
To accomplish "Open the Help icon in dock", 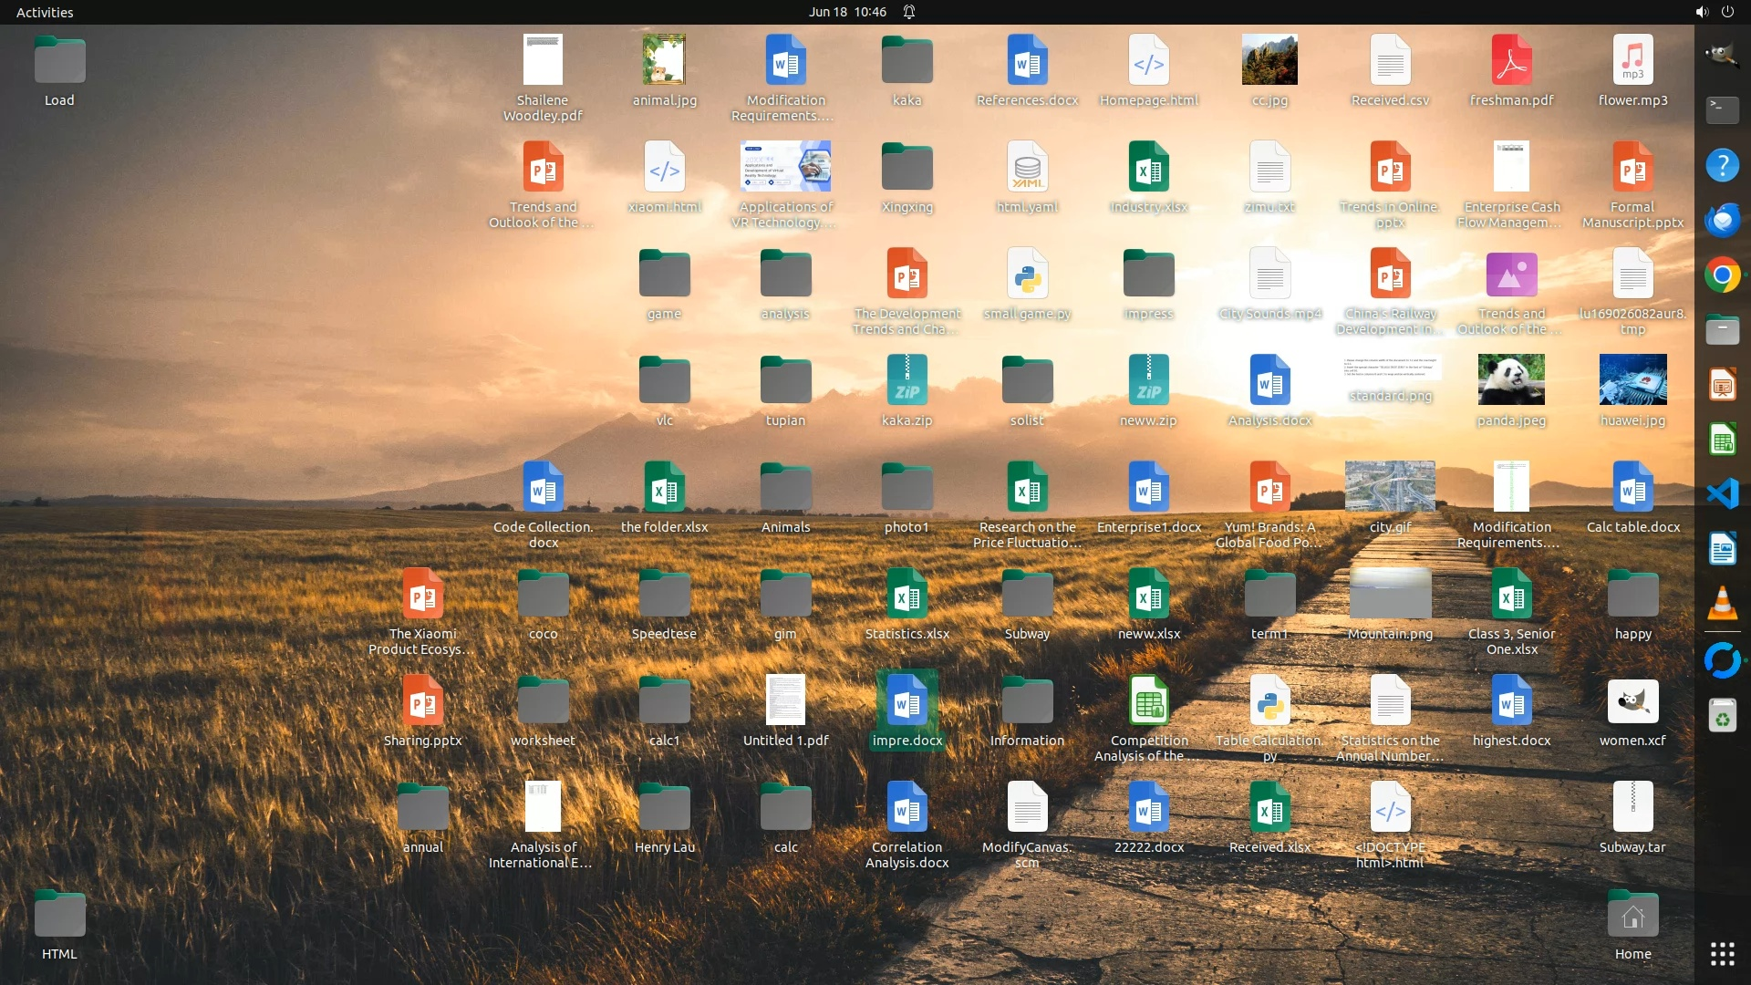I will (x=1722, y=165).
